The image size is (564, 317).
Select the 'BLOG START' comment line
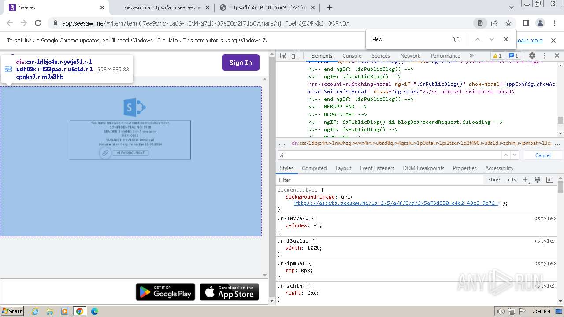pos(338,114)
